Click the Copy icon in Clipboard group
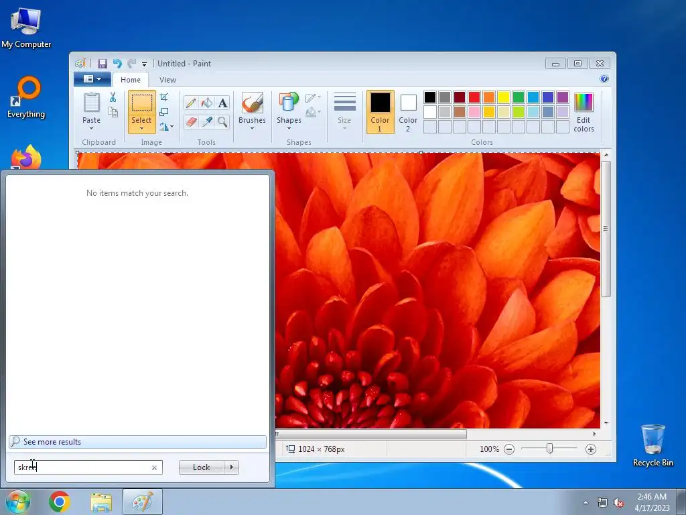Screen dimensions: 686x515 pyautogui.click(x=113, y=113)
